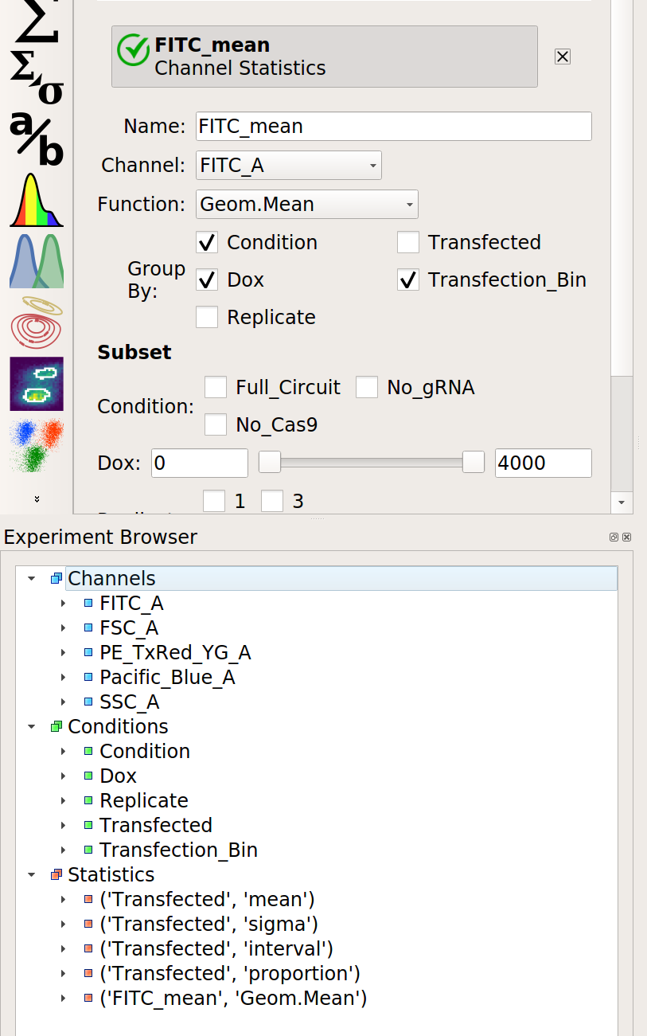647x1036 pixels.
Task: Enable the Replicate group-by checkbox
Action: click(207, 317)
